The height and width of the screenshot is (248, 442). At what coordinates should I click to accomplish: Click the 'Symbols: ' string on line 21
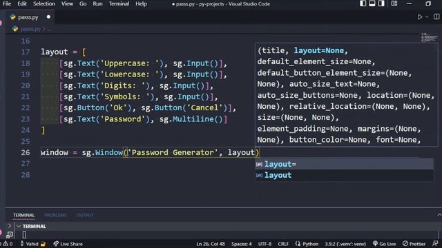coord(125,96)
